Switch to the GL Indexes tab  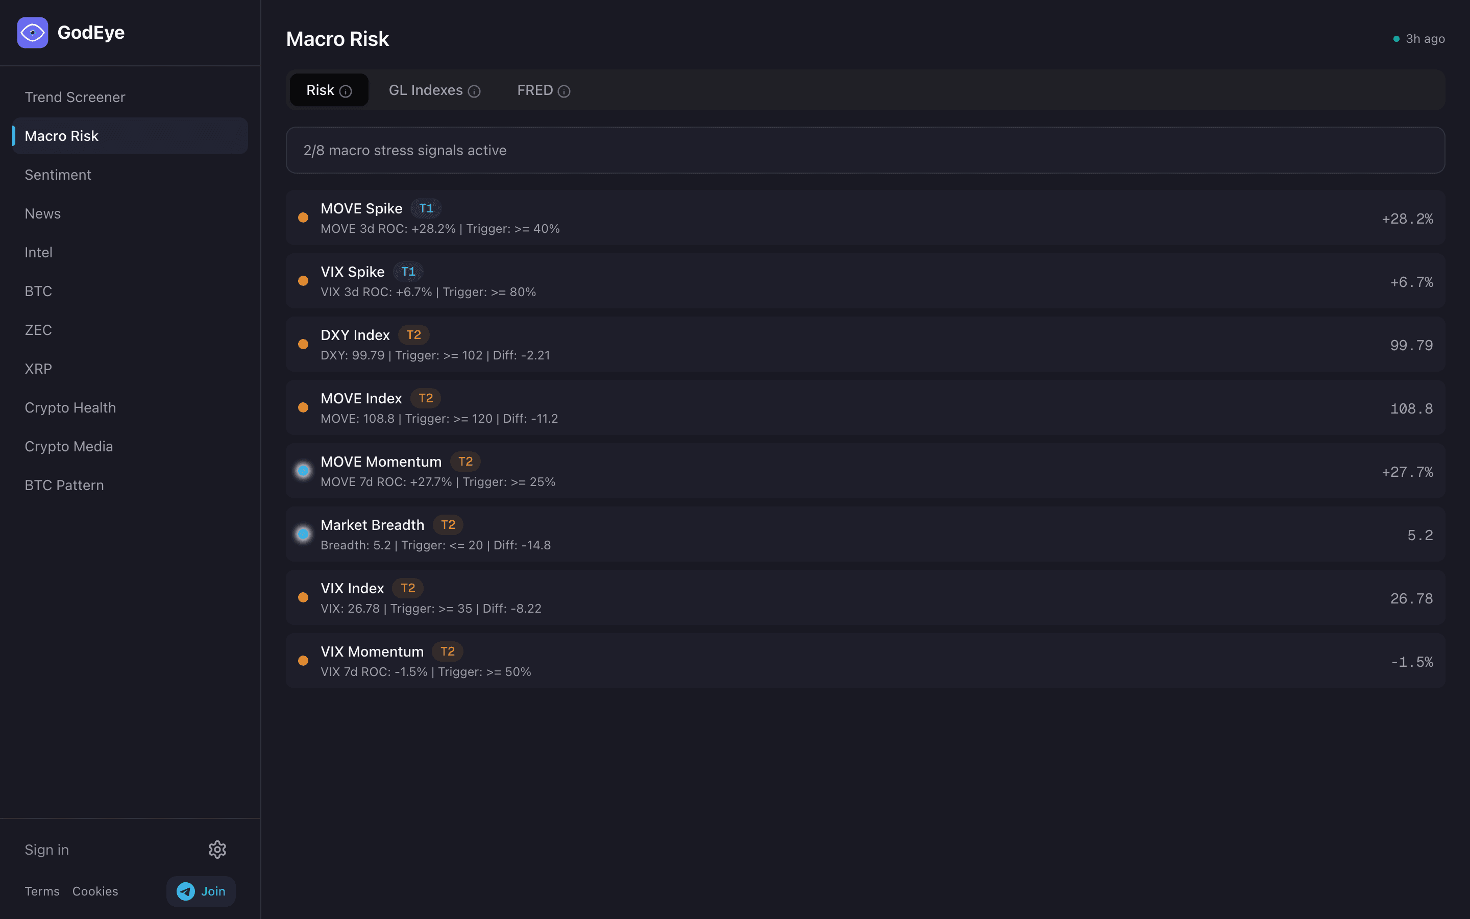(x=426, y=90)
